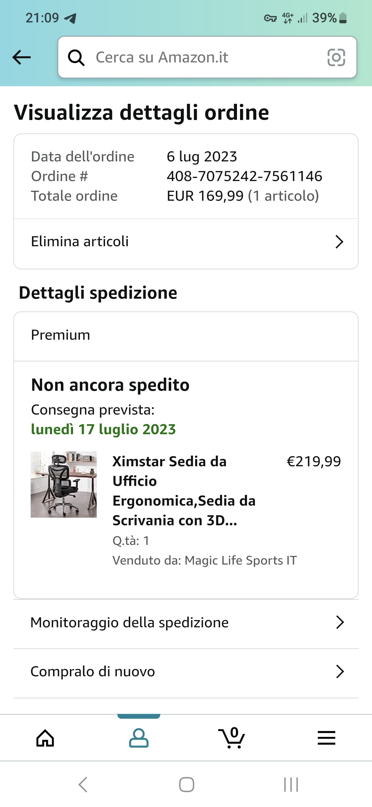Screen dimensions: 372x807
Task: Open Monitoraggio della spedizione tracking
Action: click(130, 622)
